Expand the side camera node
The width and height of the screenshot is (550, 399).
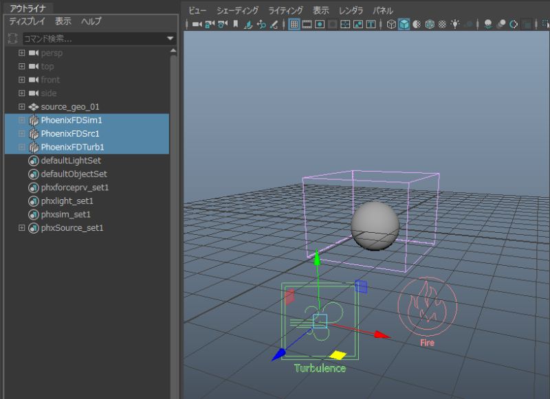pyautogui.click(x=22, y=93)
